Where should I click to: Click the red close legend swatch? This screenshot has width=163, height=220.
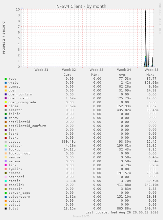(x=6, y=106)
